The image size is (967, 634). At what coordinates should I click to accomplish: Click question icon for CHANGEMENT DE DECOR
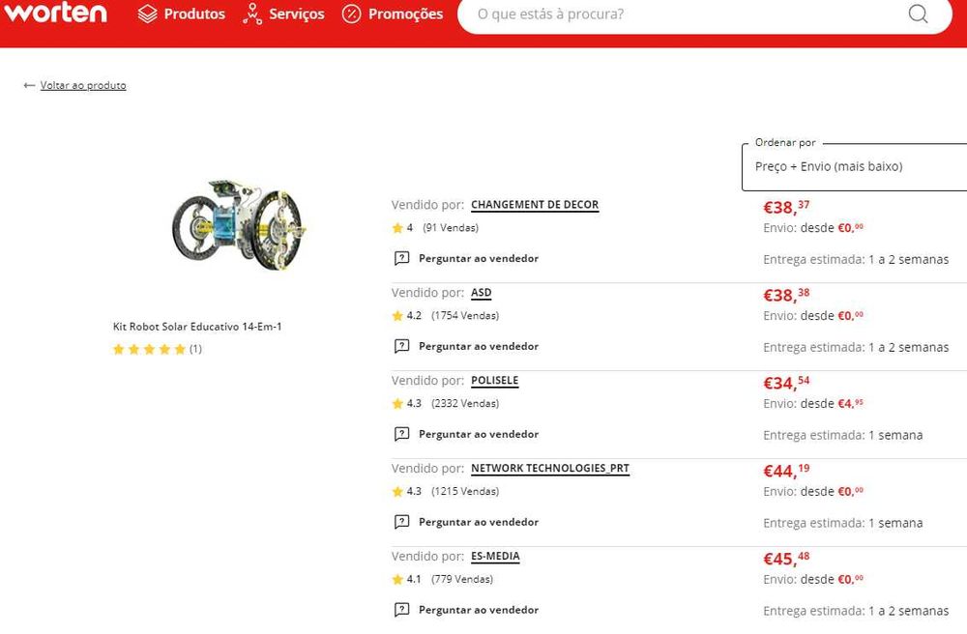coord(402,259)
